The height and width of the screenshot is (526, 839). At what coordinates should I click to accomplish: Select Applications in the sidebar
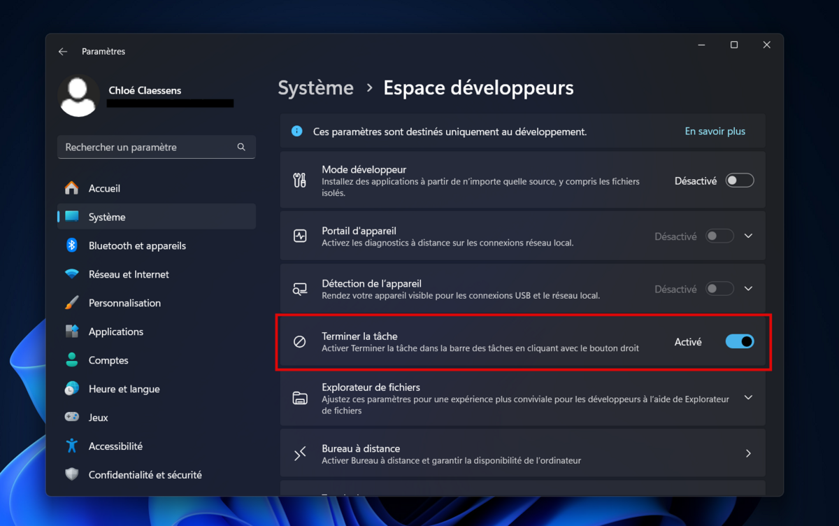pos(157,332)
